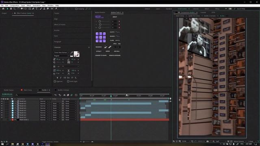Click the Add Null button
The height and width of the screenshot is (146, 260).
click(x=117, y=52)
